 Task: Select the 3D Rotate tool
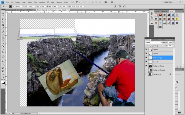(3, 68)
